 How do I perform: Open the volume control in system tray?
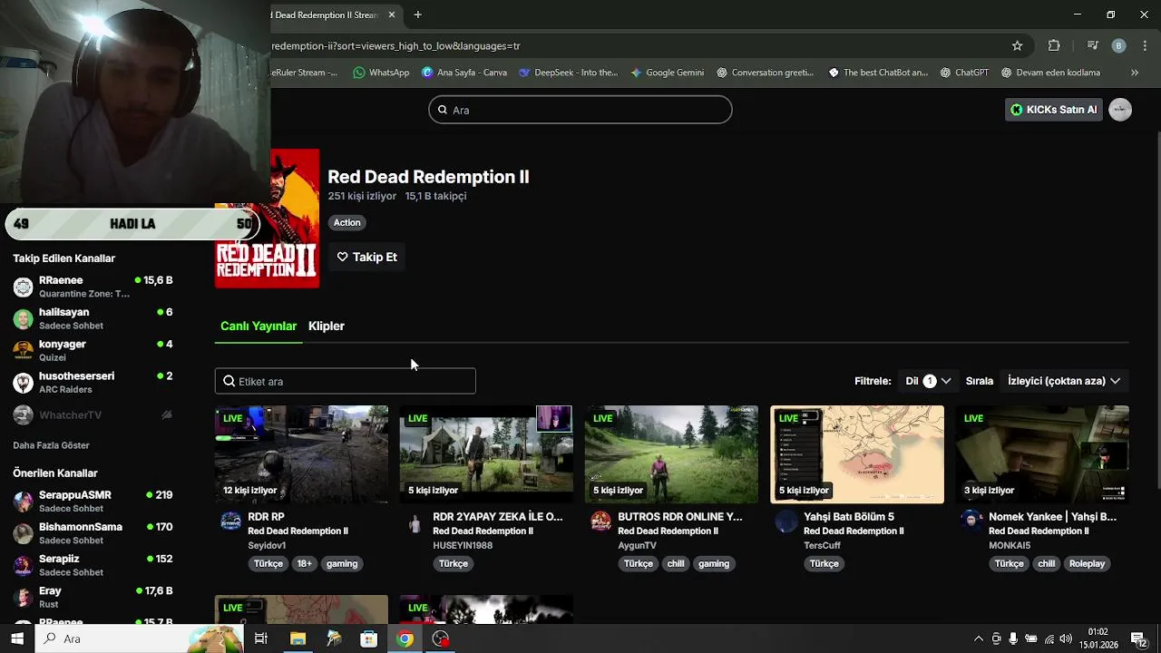pyautogui.click(x=1066, y=638)
